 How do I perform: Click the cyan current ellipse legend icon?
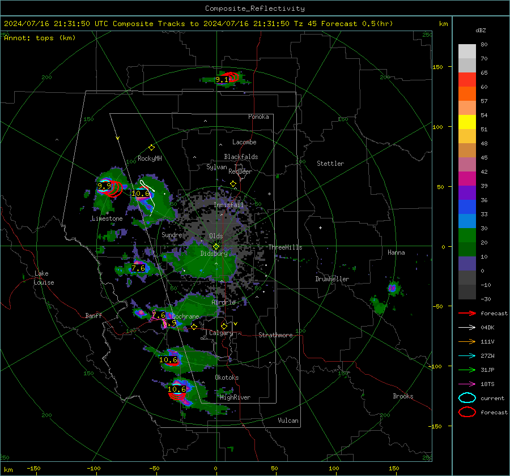coord(467,398)
